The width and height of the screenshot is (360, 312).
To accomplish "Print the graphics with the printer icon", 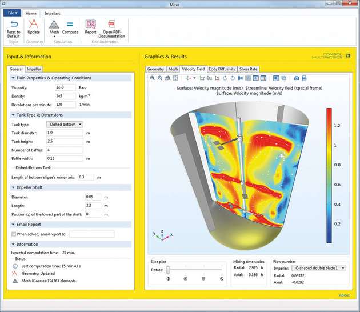I will (x=304, y=78).
